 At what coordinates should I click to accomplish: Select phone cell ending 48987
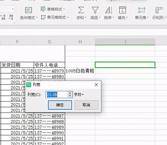(49, 116)
